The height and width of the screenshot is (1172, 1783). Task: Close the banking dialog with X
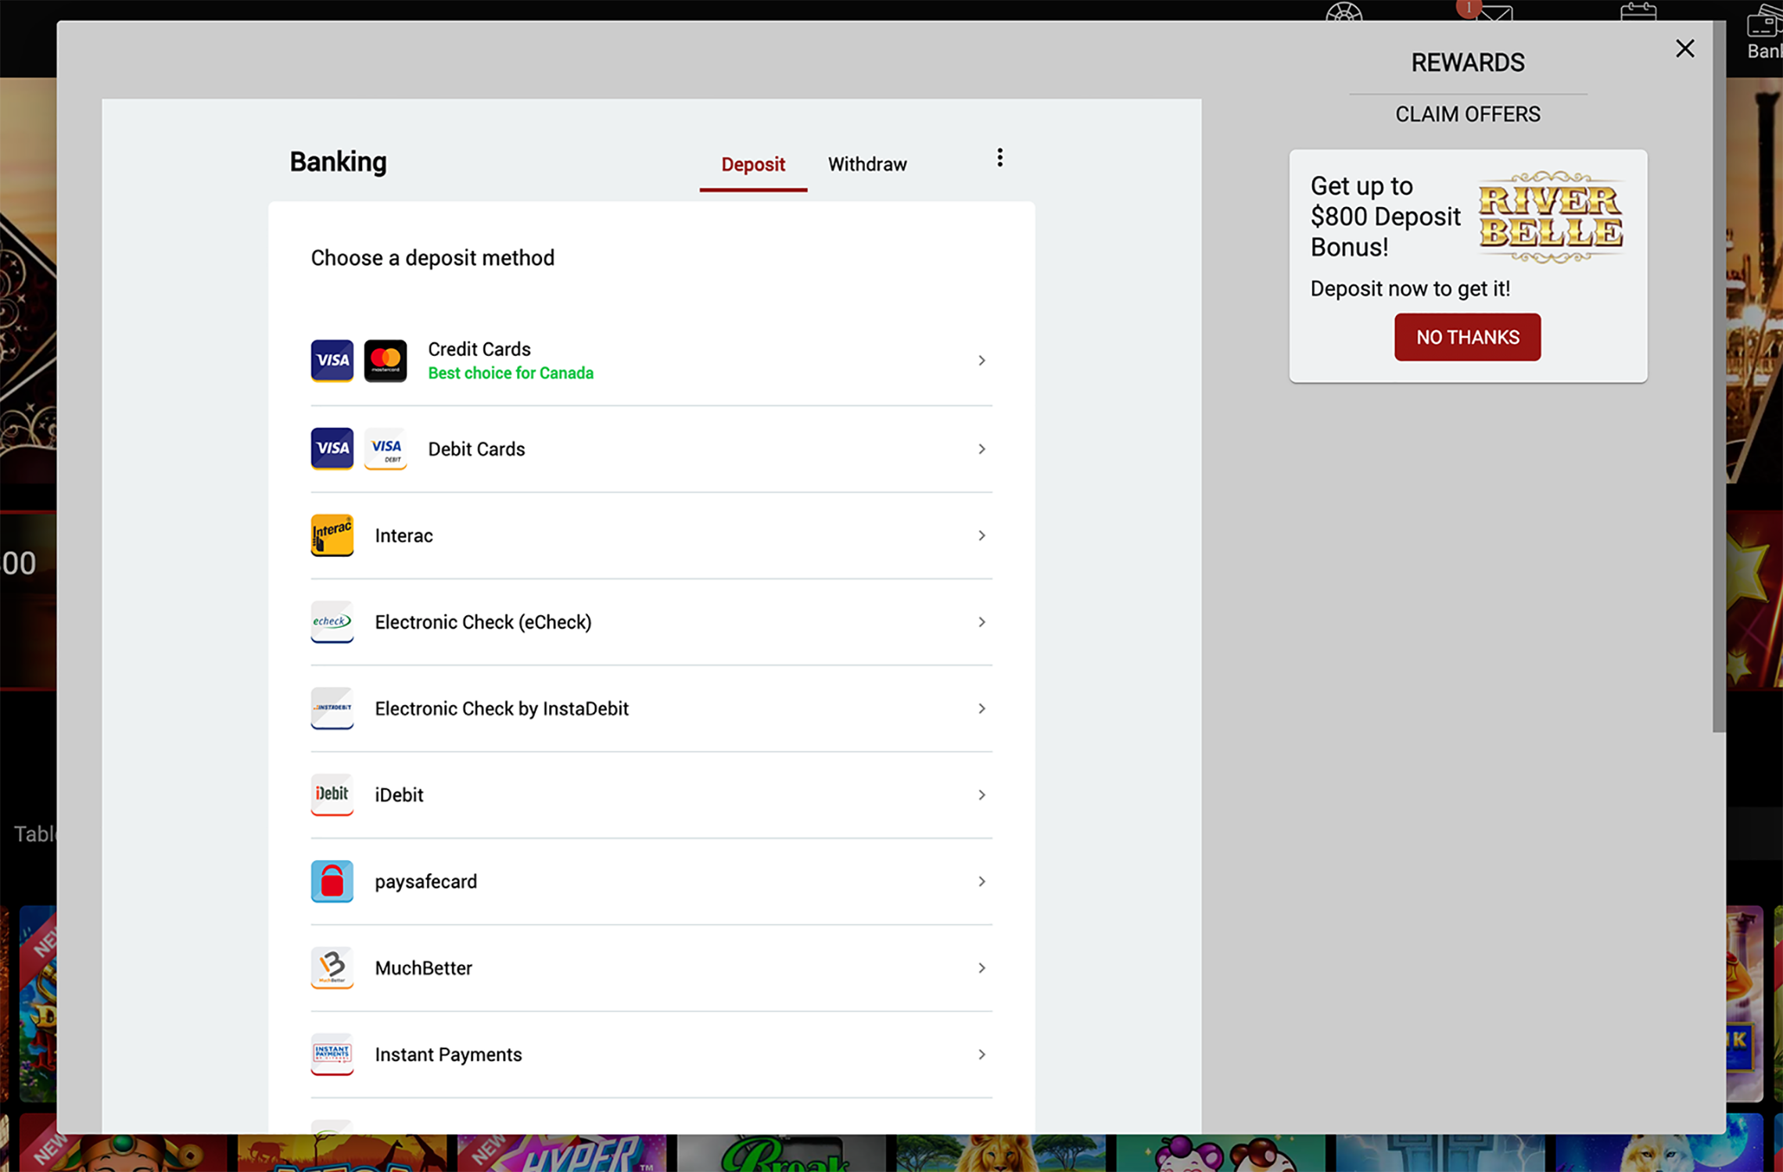click(1684, 49)
